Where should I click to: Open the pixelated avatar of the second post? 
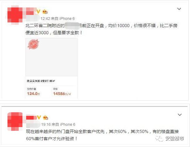[15, 121]
